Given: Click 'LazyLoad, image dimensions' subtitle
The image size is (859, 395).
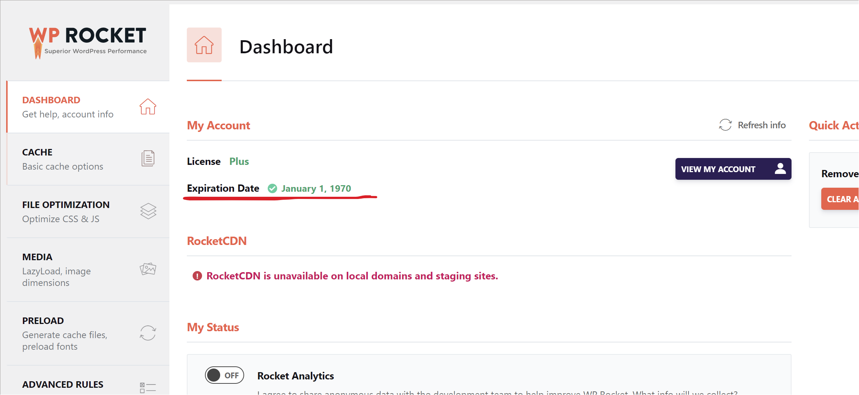Looking at the screenshot, I should (57, 277).
